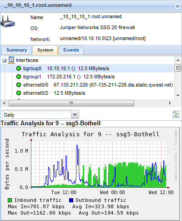Select the bgroup0 10.10.10.1 interface row
Image resolution: width=182 pixels, height=221 pixels.
pyautogui.click(x=87, y=68)
